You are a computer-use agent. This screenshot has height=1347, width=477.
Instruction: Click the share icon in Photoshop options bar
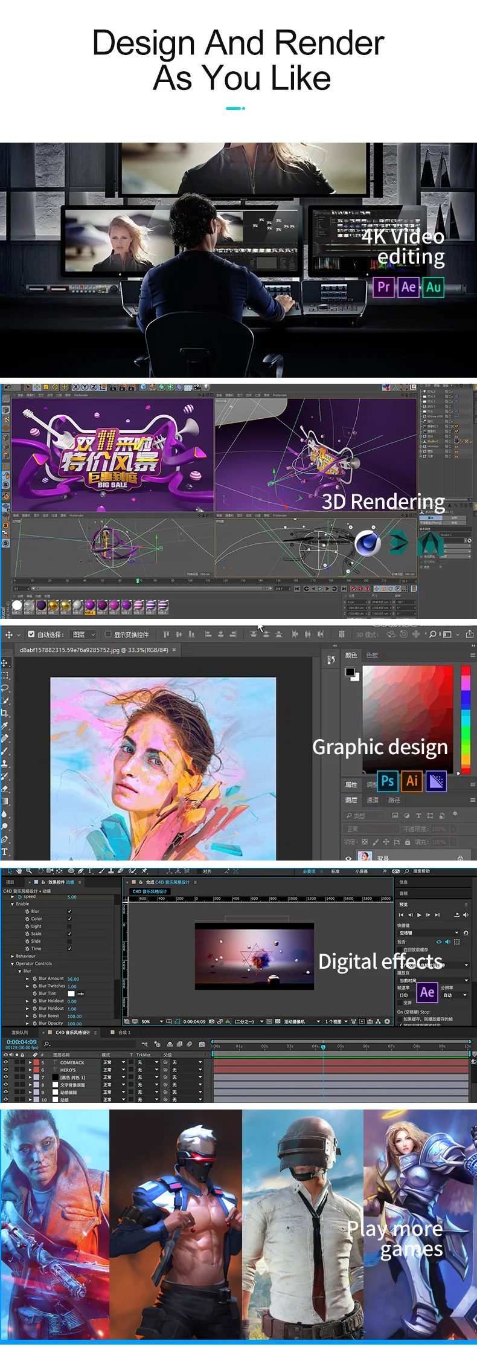tap(470, 634)
